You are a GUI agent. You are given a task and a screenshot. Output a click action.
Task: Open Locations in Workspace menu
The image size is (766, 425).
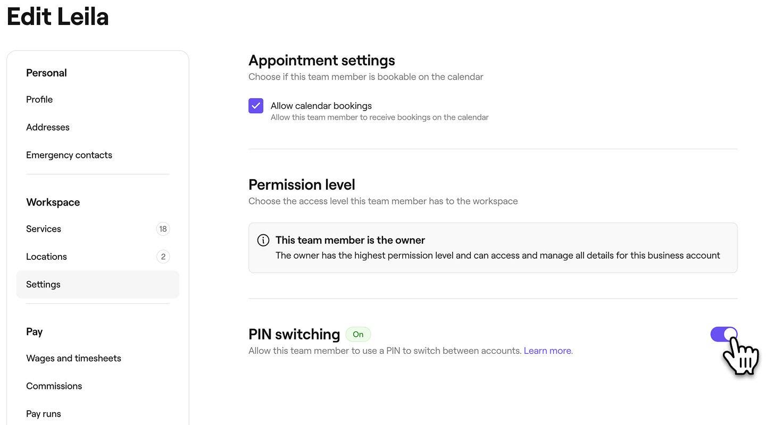click(46, 257)
